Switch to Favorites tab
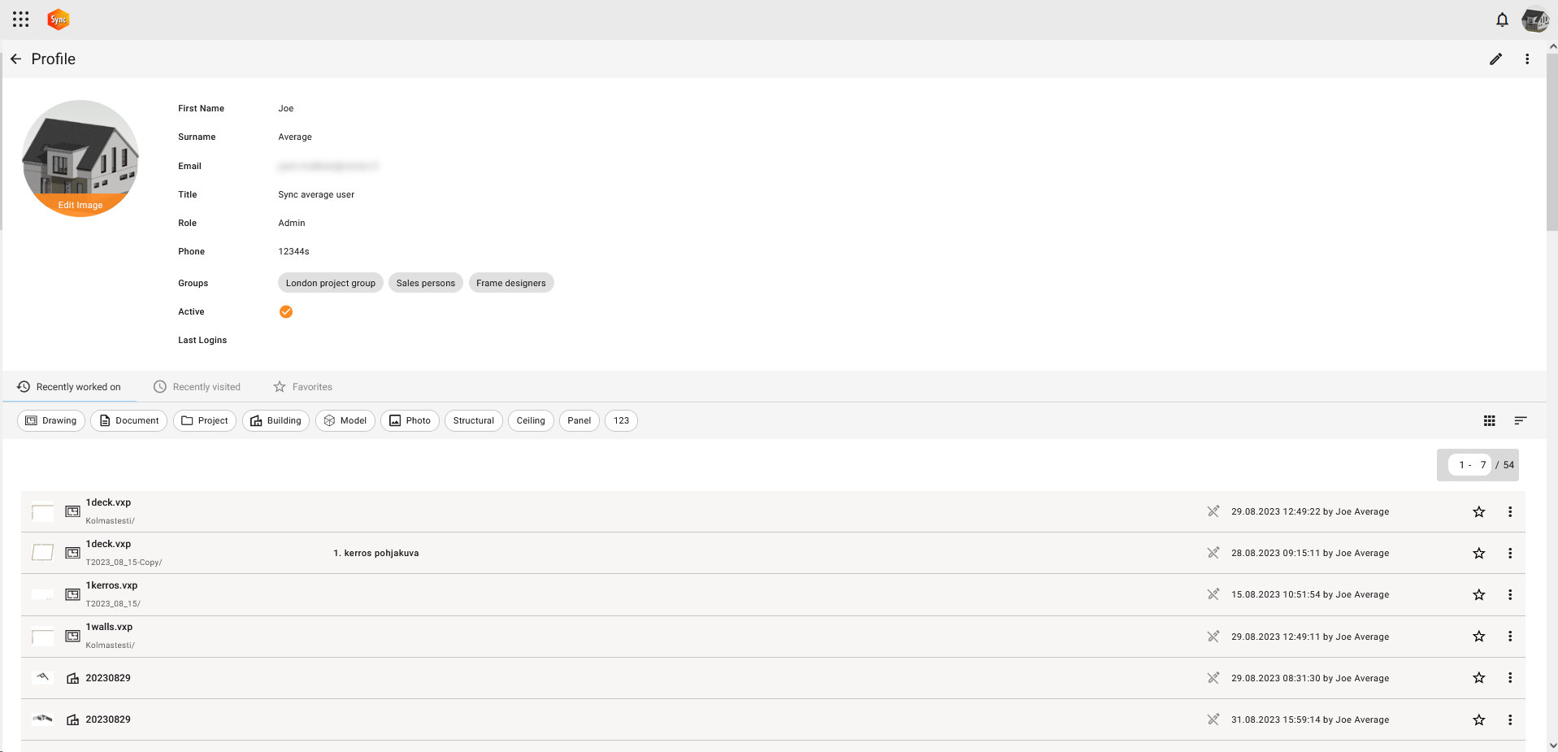 coord(303,387)
